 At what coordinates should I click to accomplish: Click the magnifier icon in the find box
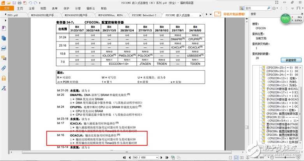tap(269, 8)
